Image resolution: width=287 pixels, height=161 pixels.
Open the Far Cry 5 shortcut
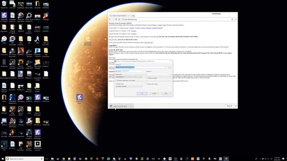click(29, 122)
